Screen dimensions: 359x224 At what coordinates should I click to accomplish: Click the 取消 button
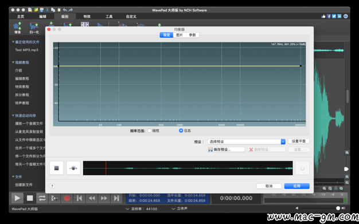269,186
